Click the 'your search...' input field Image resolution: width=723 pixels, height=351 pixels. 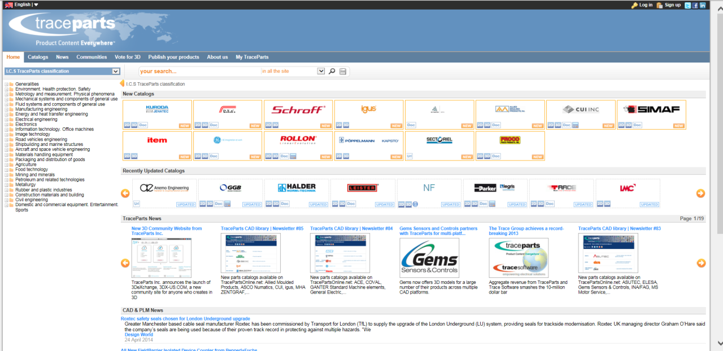(200, 72)
